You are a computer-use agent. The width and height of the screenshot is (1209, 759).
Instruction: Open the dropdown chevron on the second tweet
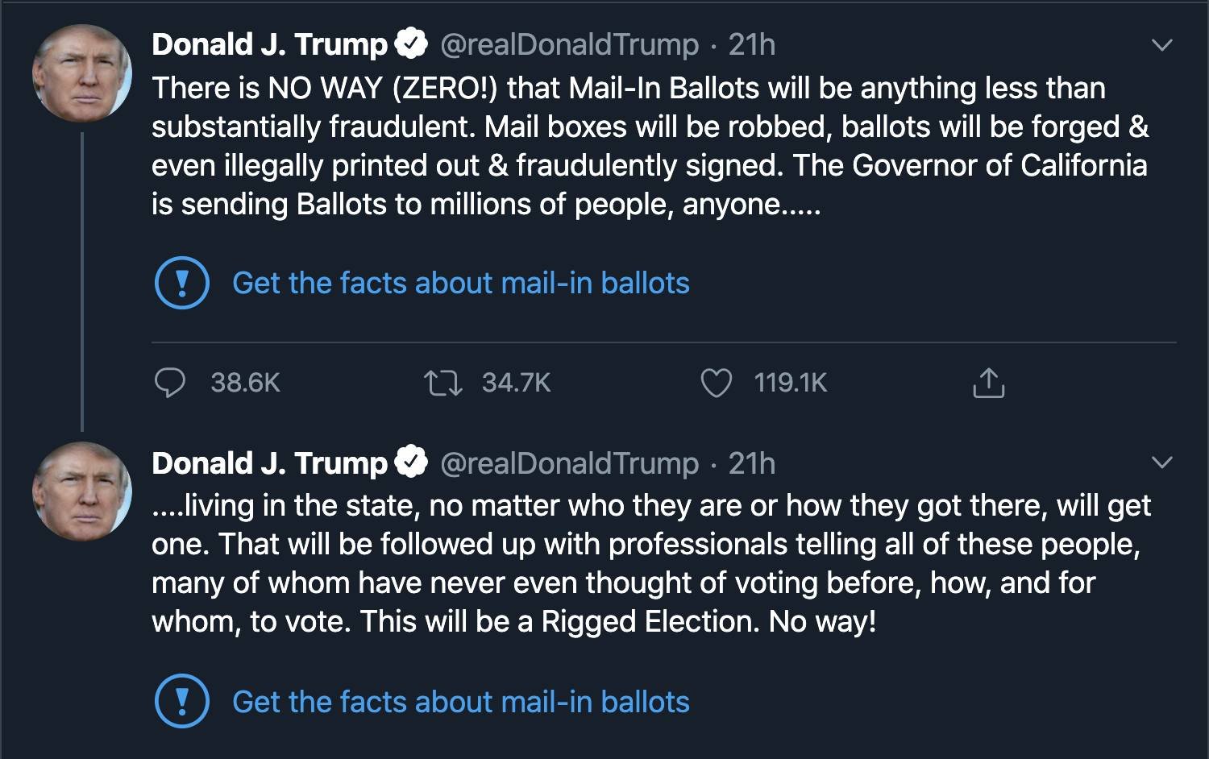click(x=1161, y=462)
